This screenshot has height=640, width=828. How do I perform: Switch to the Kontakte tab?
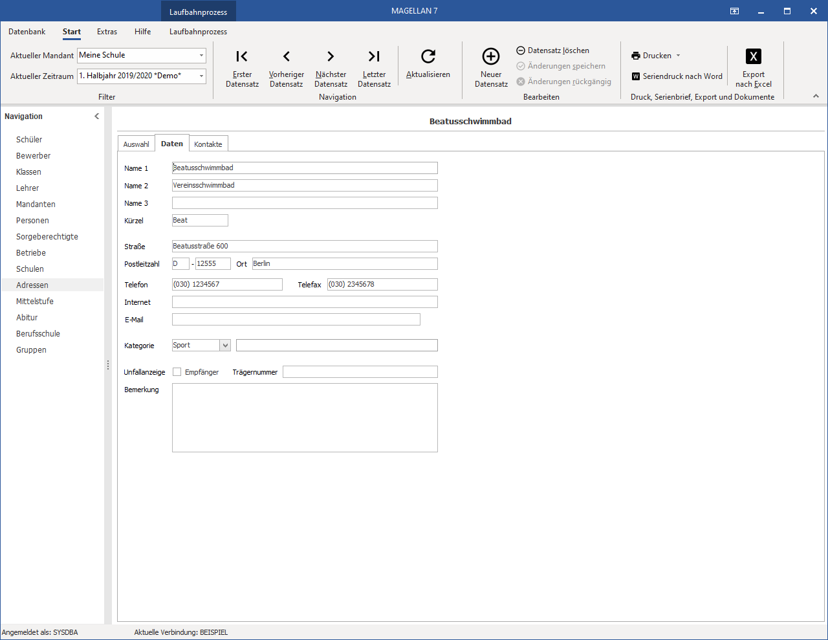click(x=208, y=144)
